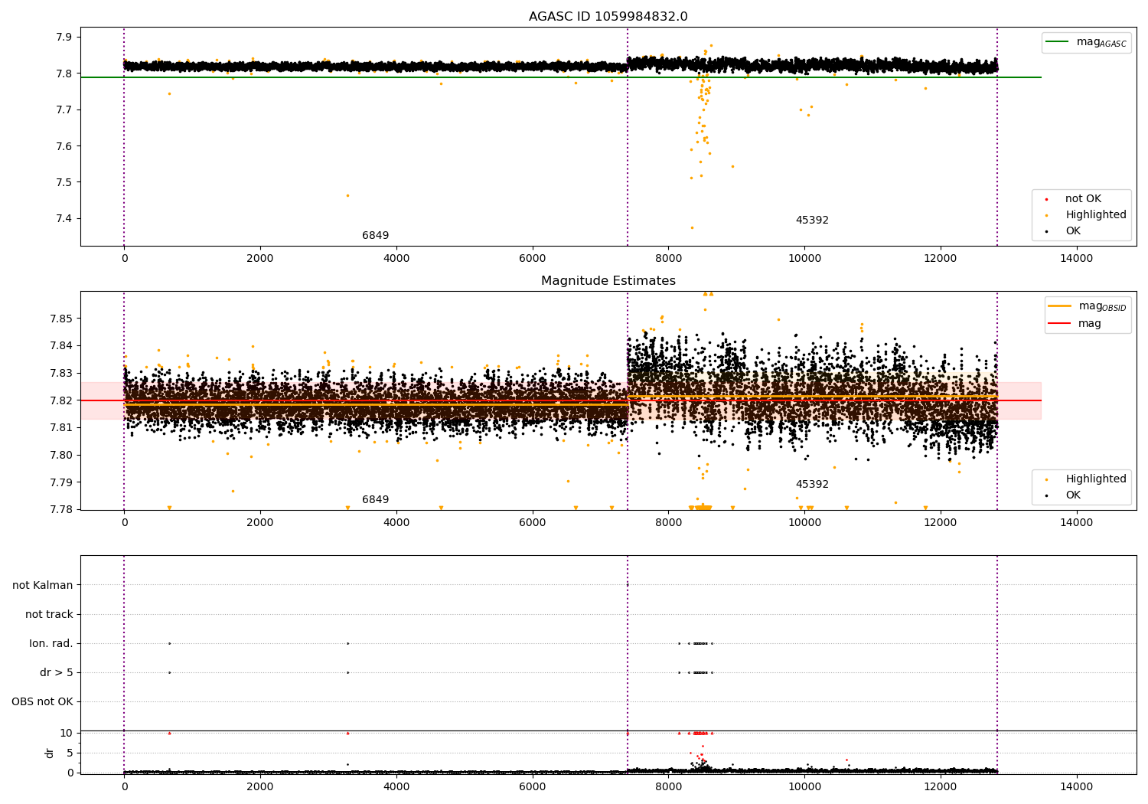The height and width of the screenshot is (804, 1148).
Task: Click the '6849' obsid label in the top plot
Action: click(x=375, y=236)
